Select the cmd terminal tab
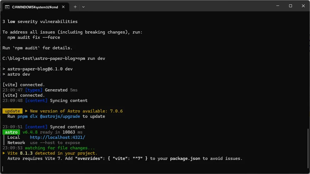Screen dimensions: 310x174 pyautogui.click(x=36, y=7)
